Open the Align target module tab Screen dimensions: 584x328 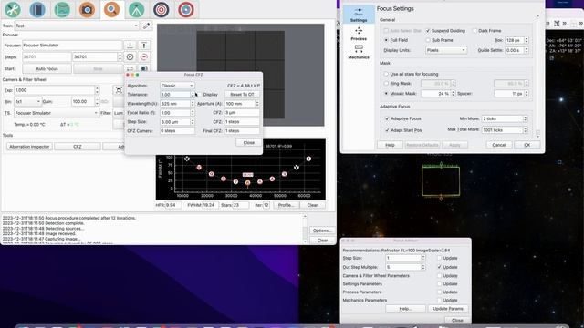tap(162, 10)
